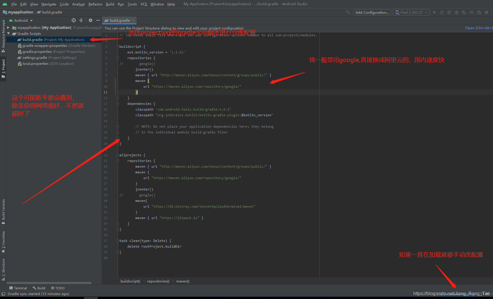Toggle the Terminal tool window

(18, 288)
